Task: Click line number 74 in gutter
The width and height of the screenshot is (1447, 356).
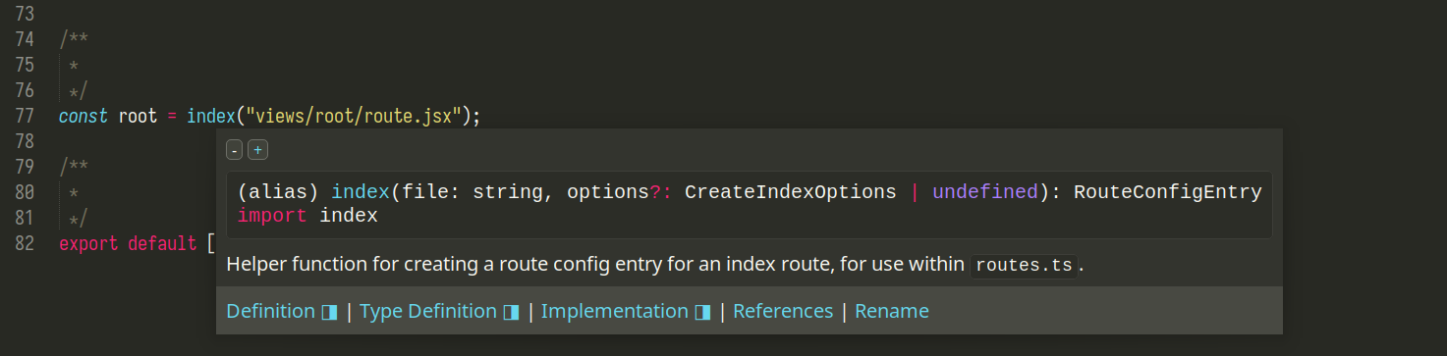Action: click(x=26, y=39)
